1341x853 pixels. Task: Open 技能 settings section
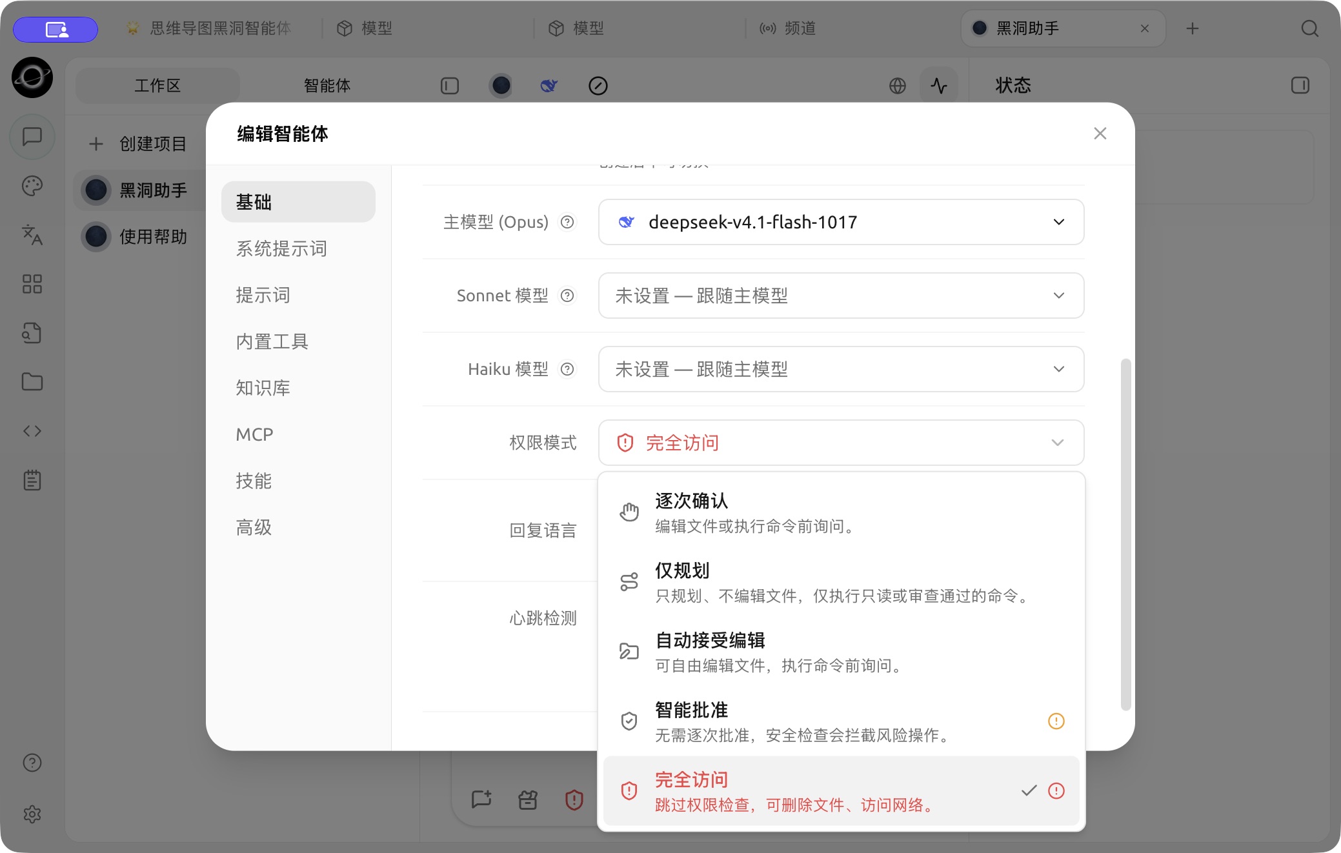(298, 481)
